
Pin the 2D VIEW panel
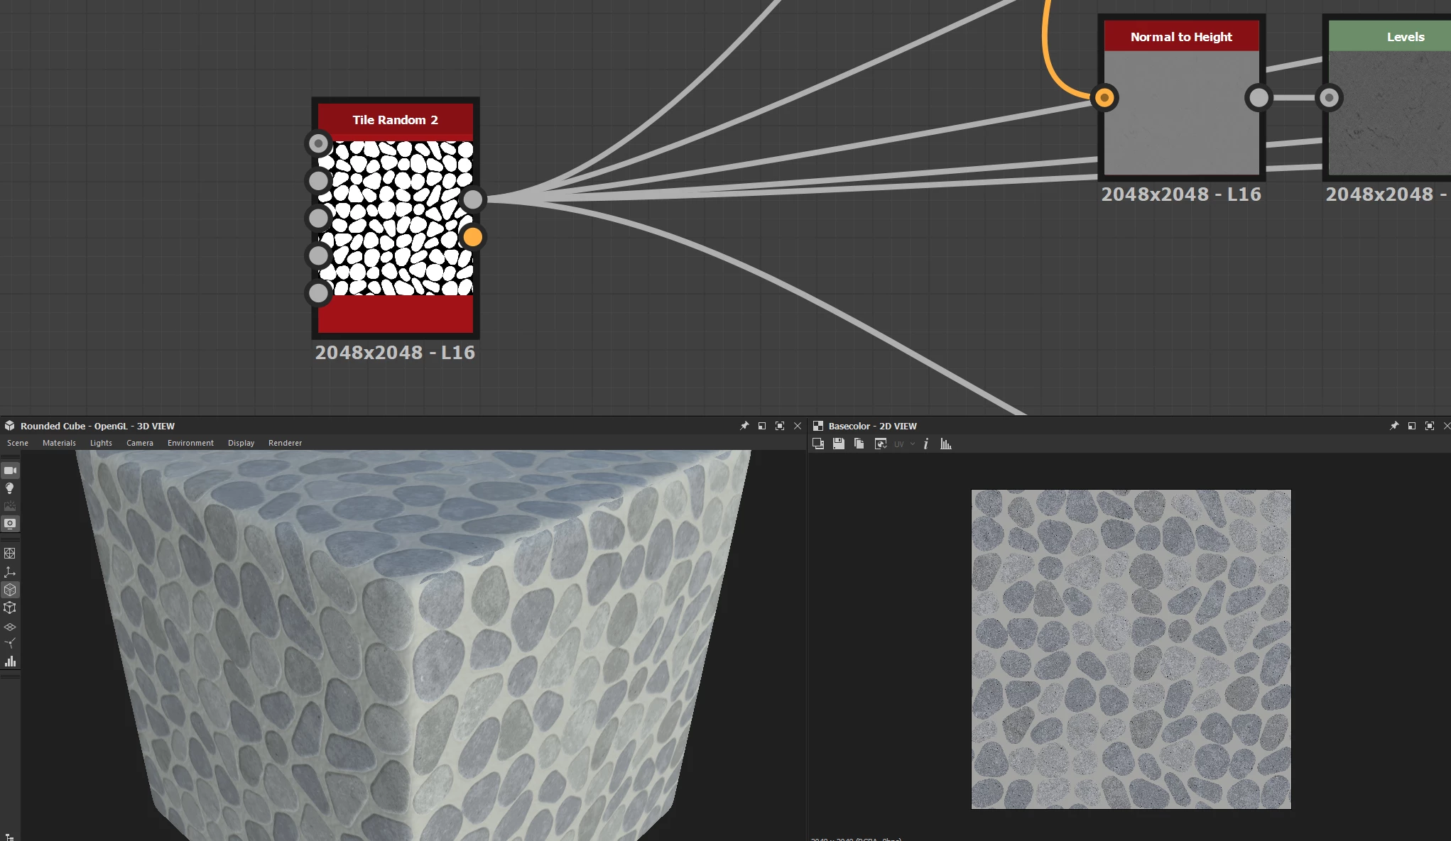tap(1394, 426)
